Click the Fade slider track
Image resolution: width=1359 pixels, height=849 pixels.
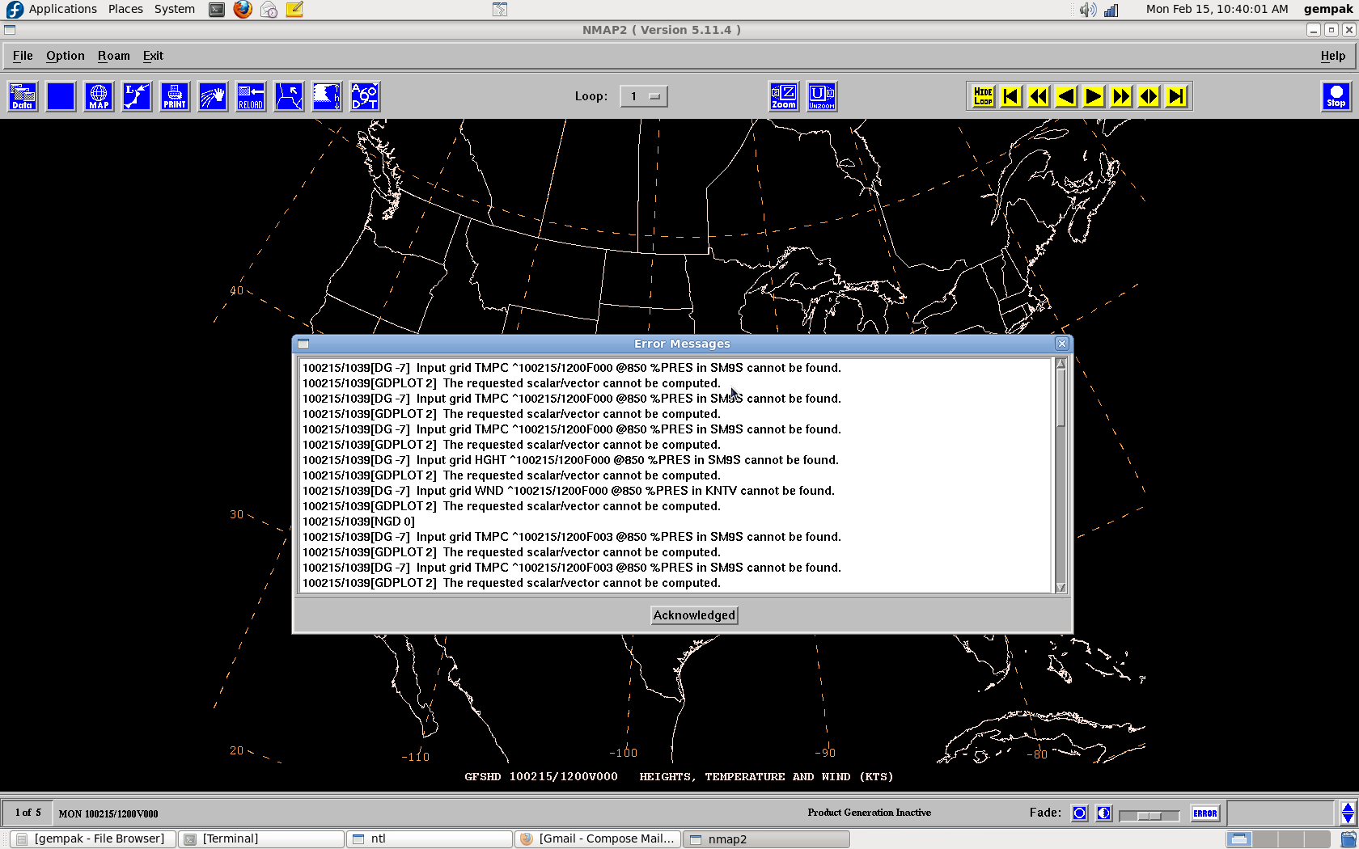[x=1149, y=816]
